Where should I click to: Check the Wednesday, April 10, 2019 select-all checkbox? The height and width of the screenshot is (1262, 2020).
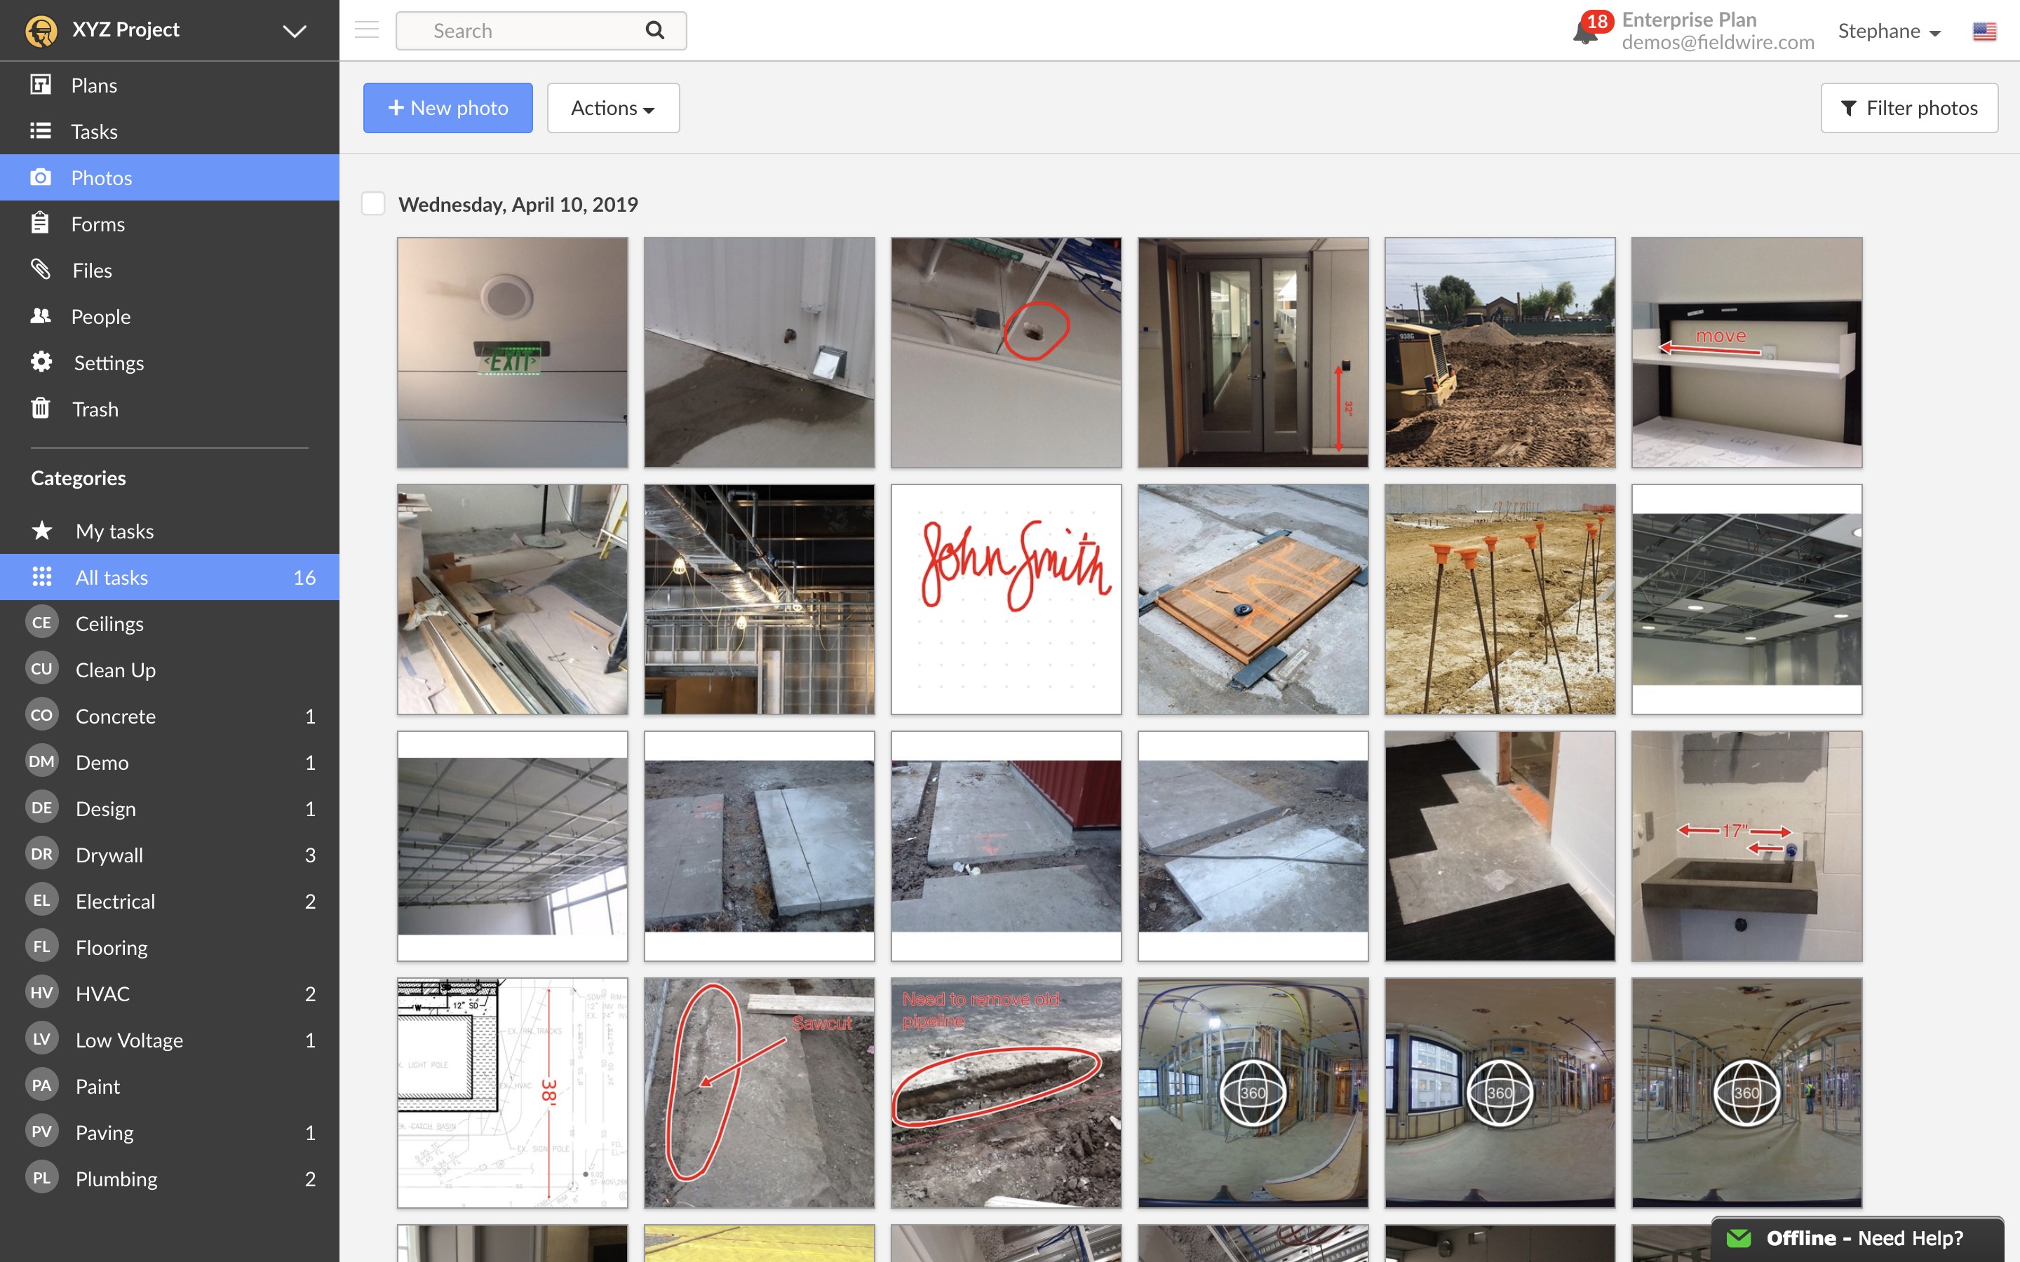pos(373,203)
